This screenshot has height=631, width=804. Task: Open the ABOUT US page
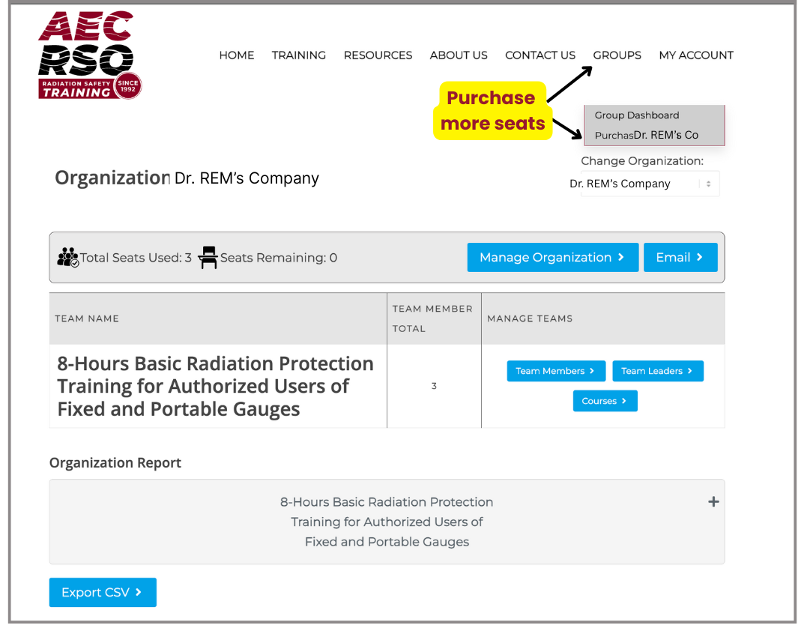(459, 55)
